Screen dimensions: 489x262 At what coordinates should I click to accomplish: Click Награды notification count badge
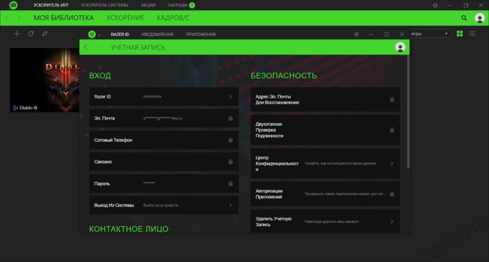[x=192, y=5]
